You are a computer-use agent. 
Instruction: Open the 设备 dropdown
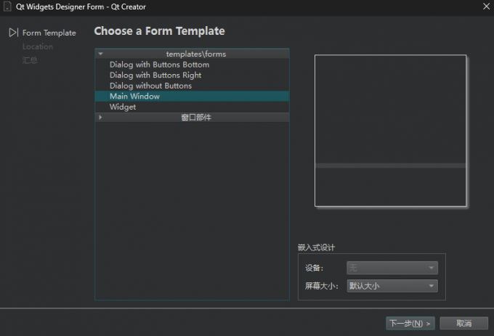coord(392,268)
